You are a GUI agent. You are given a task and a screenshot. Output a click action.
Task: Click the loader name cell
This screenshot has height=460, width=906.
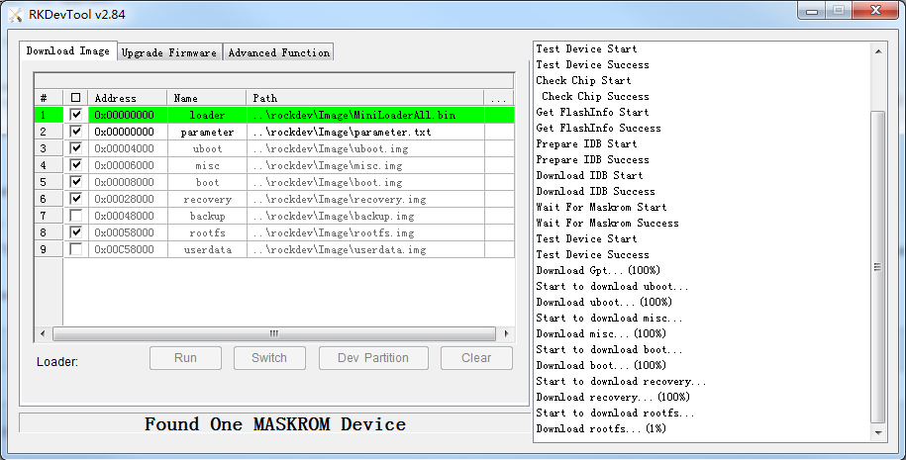[207, 115]
